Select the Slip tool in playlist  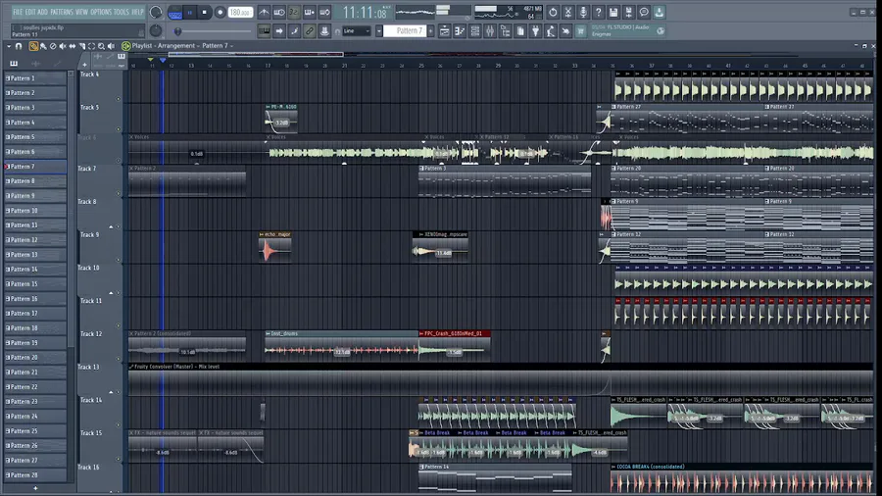pos(72,46)
